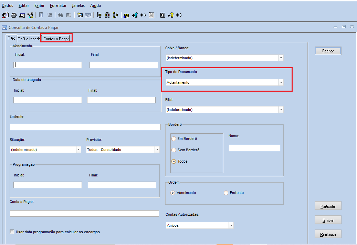
Task: Open the Filial dropdown list
Action: point(281,110)
